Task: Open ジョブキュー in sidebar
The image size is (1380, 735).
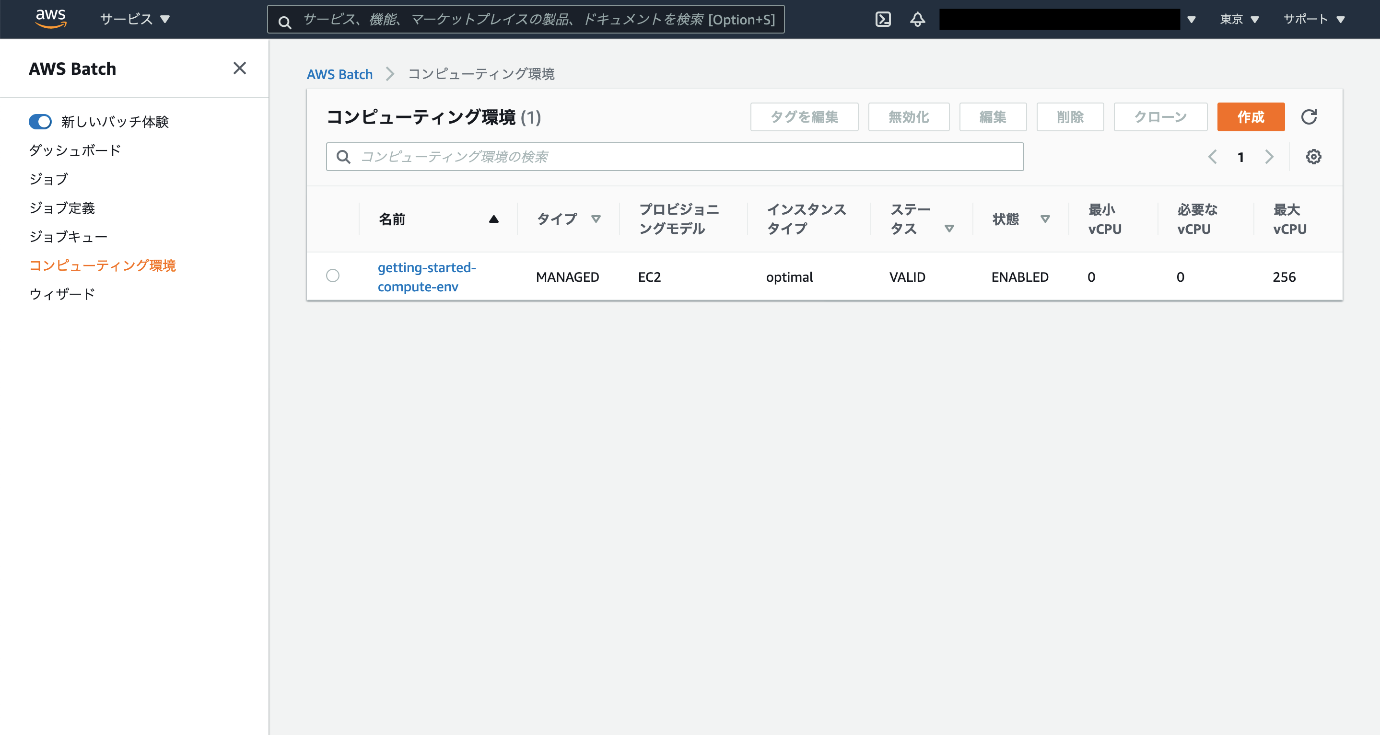Action: (x=69, y=237)
